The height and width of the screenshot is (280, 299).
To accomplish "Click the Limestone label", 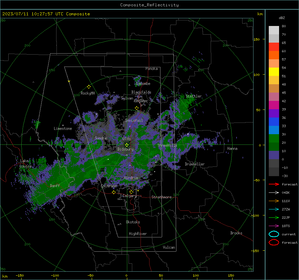I will (x=63, y=129).
